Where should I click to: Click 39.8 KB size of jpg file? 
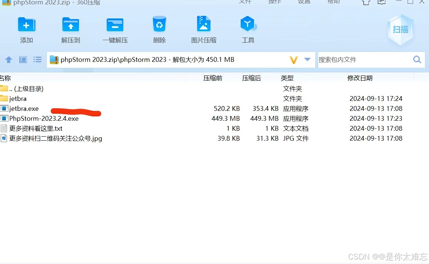point(229,138)
